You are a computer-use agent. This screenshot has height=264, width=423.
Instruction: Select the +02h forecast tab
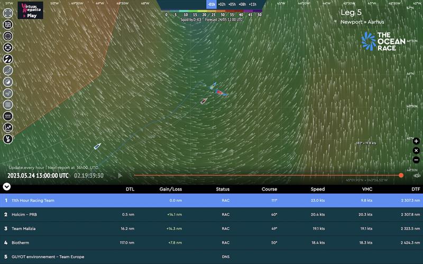(222, 4)
